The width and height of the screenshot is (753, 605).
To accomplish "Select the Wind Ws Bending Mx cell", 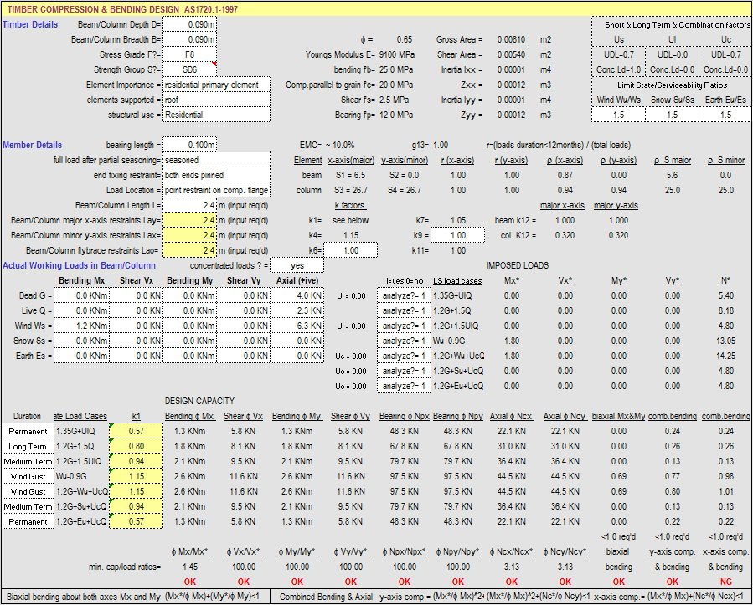I will click(81, 326).
